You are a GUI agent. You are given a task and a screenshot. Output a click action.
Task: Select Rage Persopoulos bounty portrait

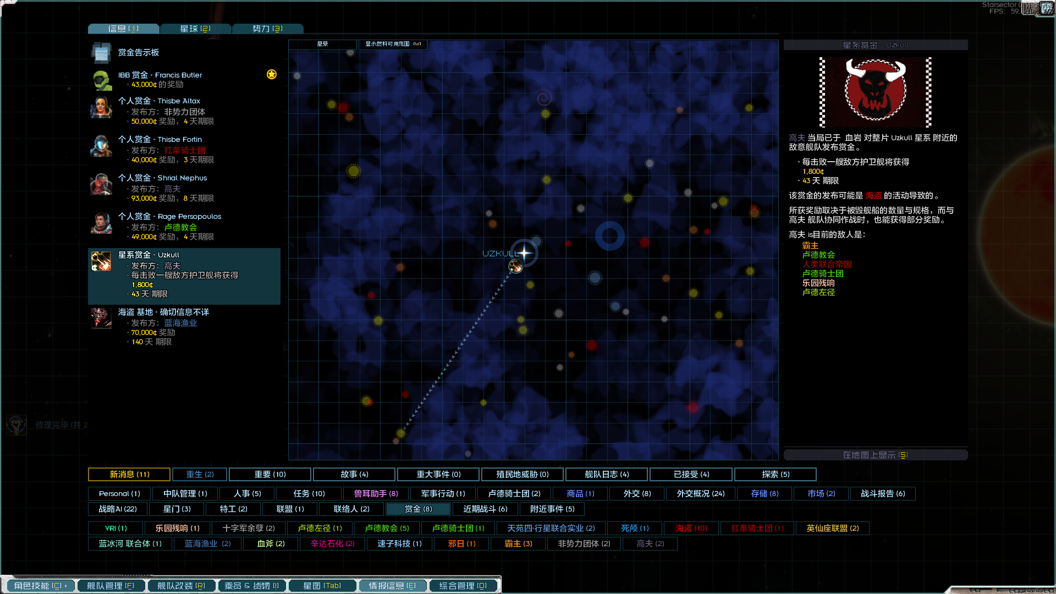(101, 223)
